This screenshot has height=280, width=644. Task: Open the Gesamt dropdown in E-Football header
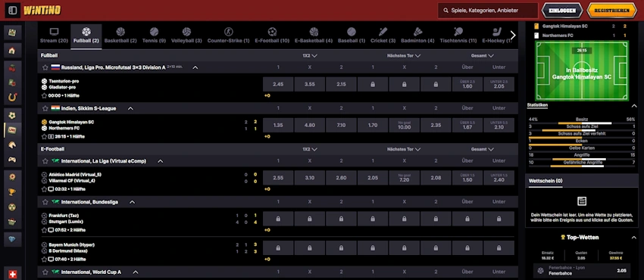click(x=482, y=149)
